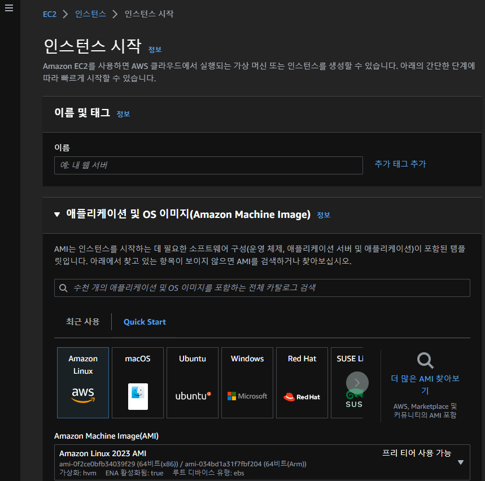Click the AMI catalog search field
Viewport: 485px width, 481px height.
coord(263,288)
